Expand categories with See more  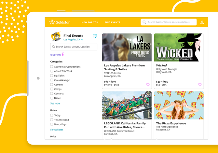pos(55,103)
